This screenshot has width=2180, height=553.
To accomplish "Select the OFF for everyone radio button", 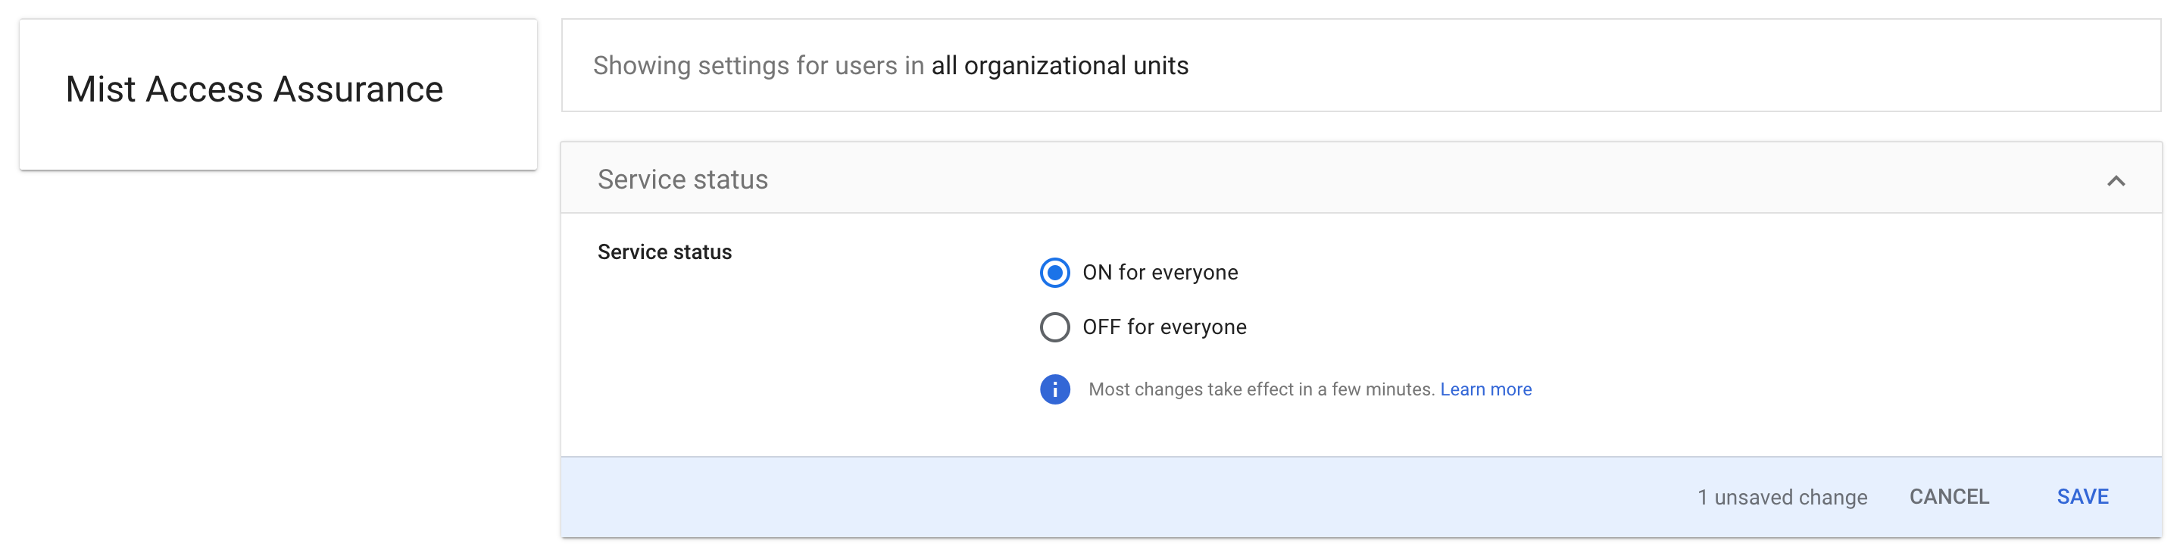I will click(x=1054, y=327).
